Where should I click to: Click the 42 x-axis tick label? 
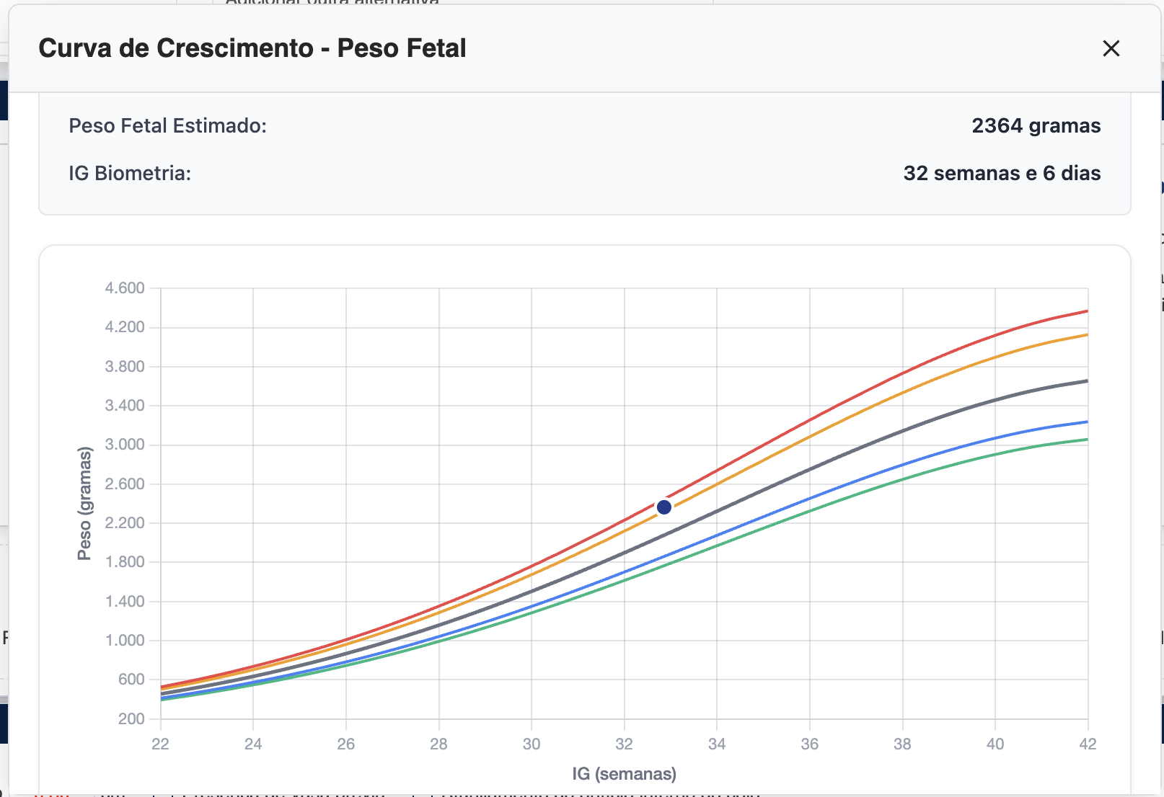coord(1087,744)
